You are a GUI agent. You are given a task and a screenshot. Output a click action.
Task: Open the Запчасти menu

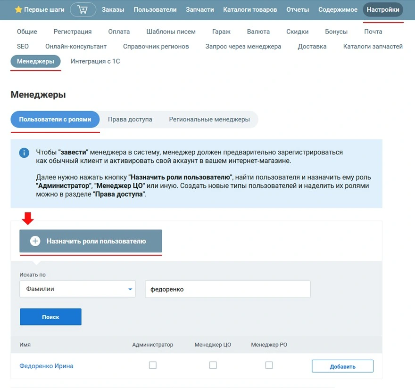pos(200,10)
